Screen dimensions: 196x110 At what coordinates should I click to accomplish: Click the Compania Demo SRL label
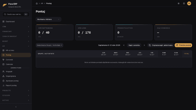tap(15, 7)
